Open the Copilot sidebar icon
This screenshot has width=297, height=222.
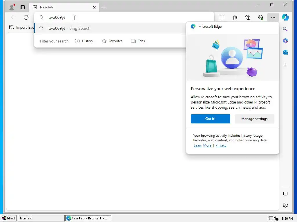coord(285,17)
